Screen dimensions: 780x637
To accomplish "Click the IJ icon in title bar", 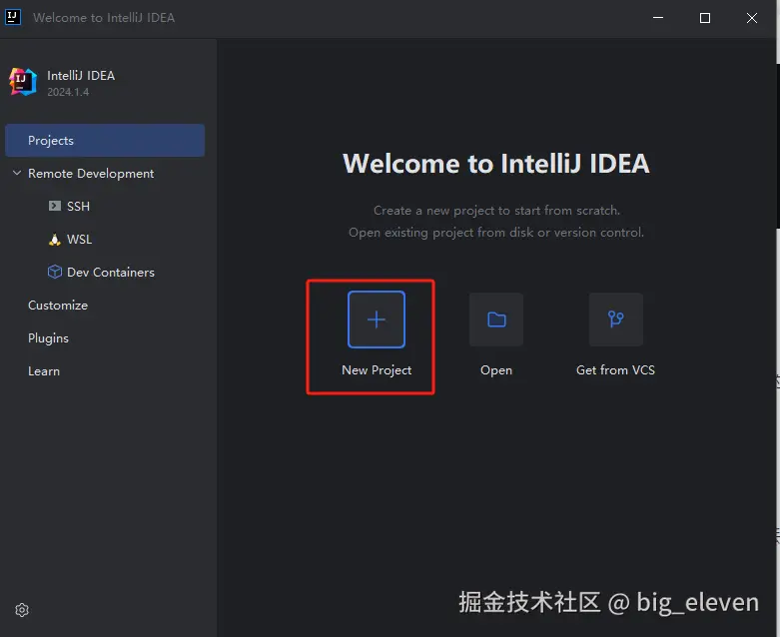I will coord(12,17).
